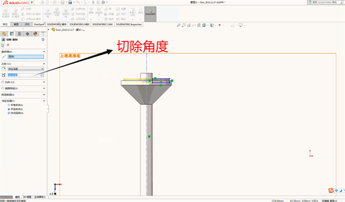The image size is (345, 202).
Task: Click the Previous View icon
Action: pos(189,25)
